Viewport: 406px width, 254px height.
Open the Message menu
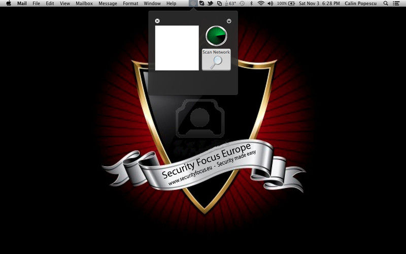(108, 4)
